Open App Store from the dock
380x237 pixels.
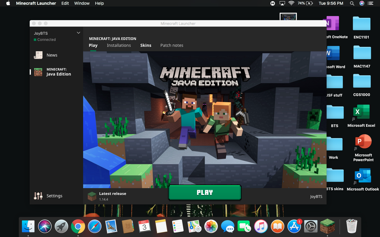click(x=294, y=227)
